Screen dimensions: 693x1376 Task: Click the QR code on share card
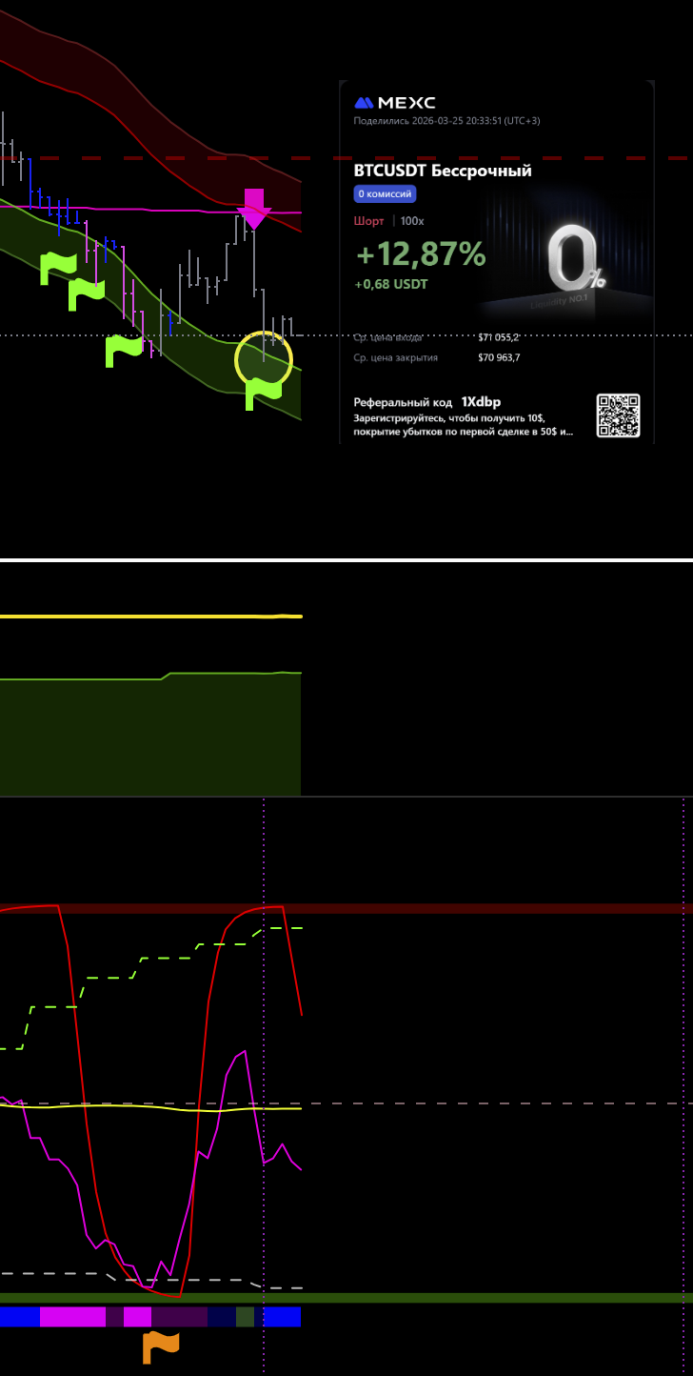(x=618, y=415)
